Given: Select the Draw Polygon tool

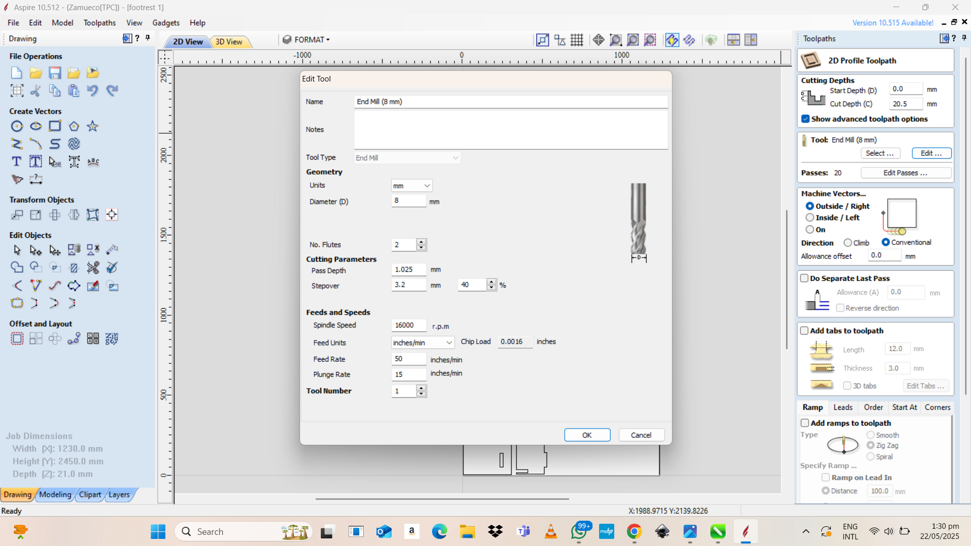Looking at the screenshot, I should (x=74, y=126).
